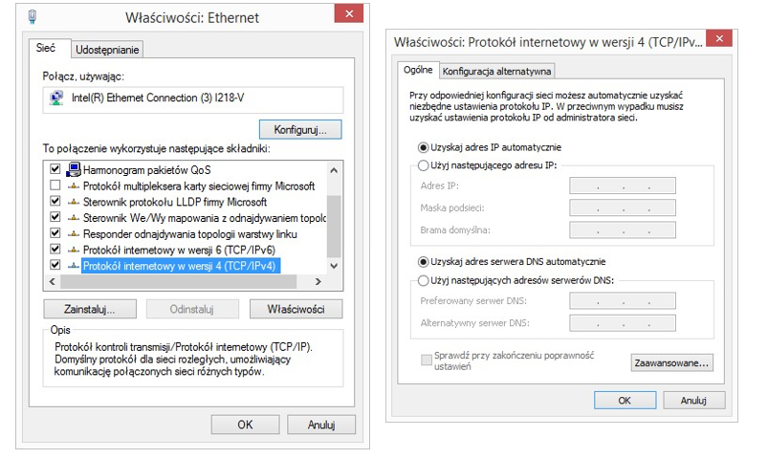Switch to the Udostępnianie tab
768x459 pixels.
(107, 49)
